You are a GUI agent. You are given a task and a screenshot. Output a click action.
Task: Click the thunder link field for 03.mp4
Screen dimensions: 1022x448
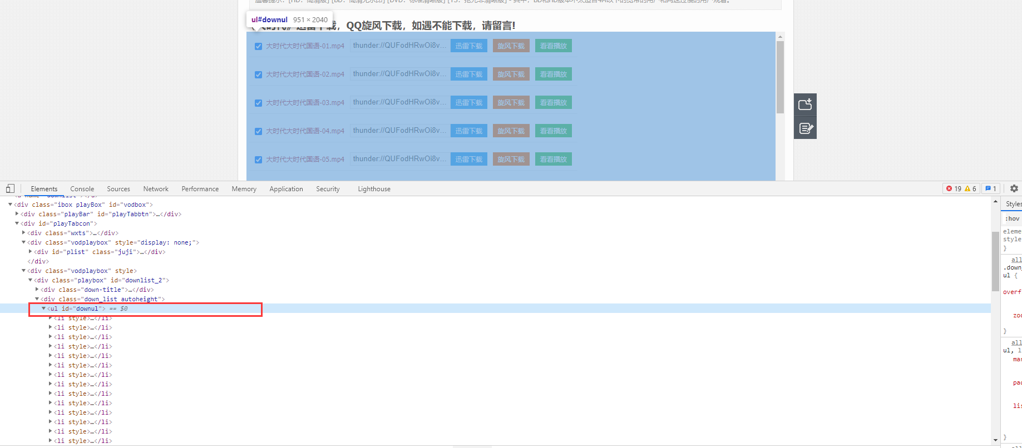(x=399, y=102)
